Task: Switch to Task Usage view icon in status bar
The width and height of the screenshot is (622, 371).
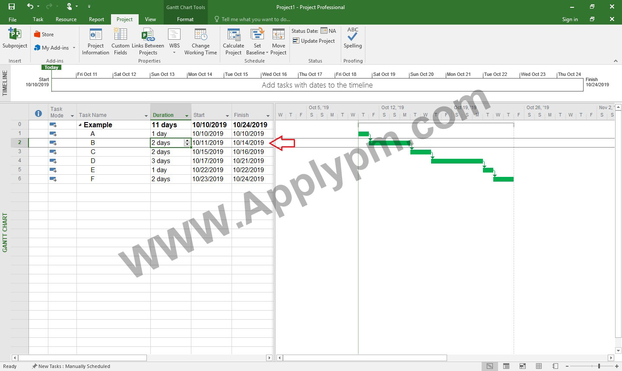Action: pos(506,366)
